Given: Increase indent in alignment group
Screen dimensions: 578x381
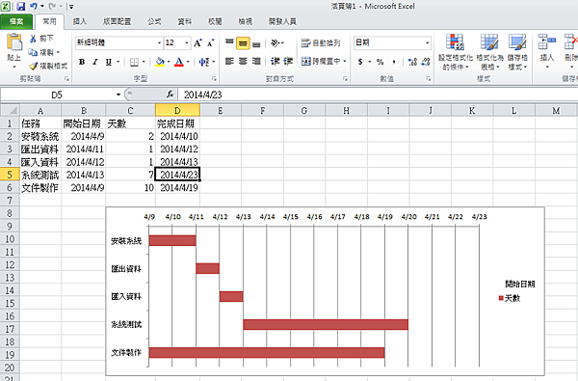Looking at the screenshot, I should pos(288,62).
